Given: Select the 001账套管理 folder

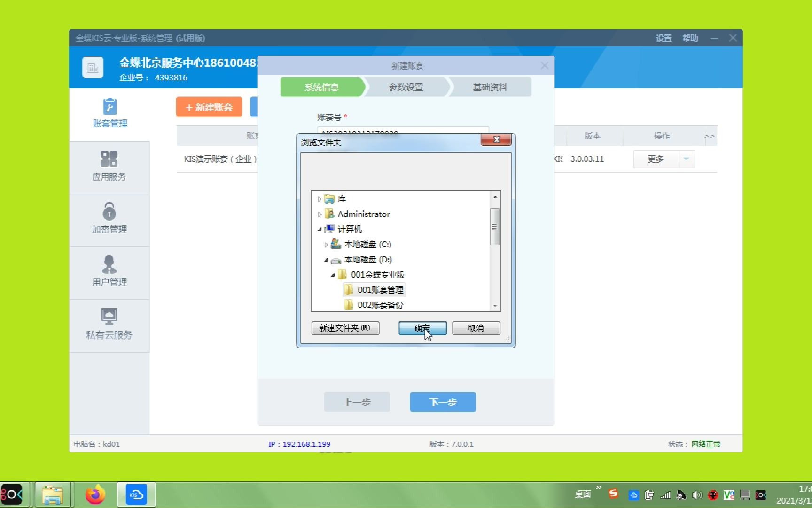Looking at the screenshot, I should 380,290.
